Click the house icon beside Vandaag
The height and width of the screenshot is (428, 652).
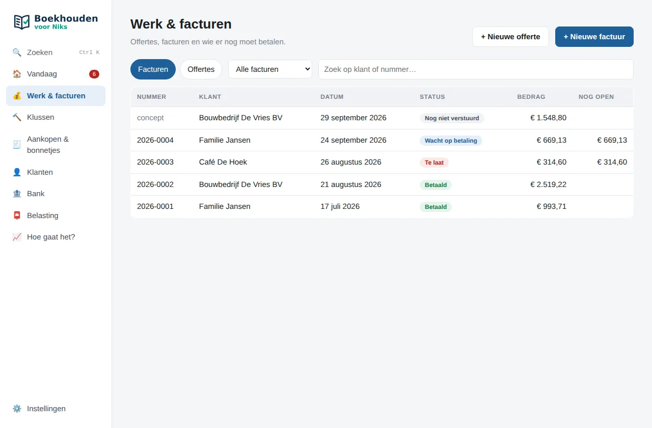pos(17,74)
